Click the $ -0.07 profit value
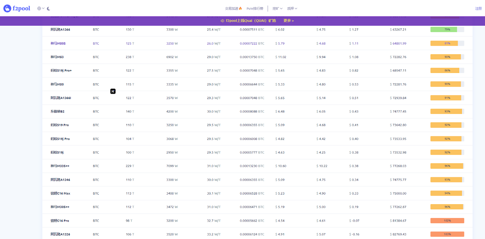The width and height of the screenshot is (485, 239). tap(354, 221)
